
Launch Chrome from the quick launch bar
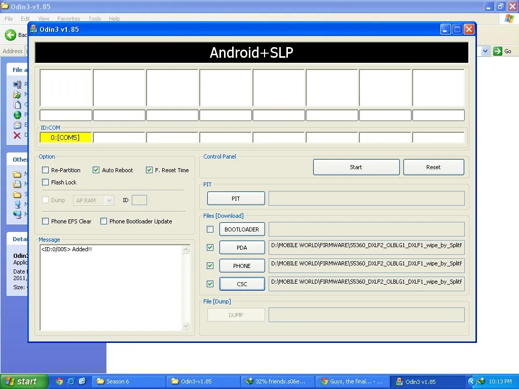click(59, 381)
